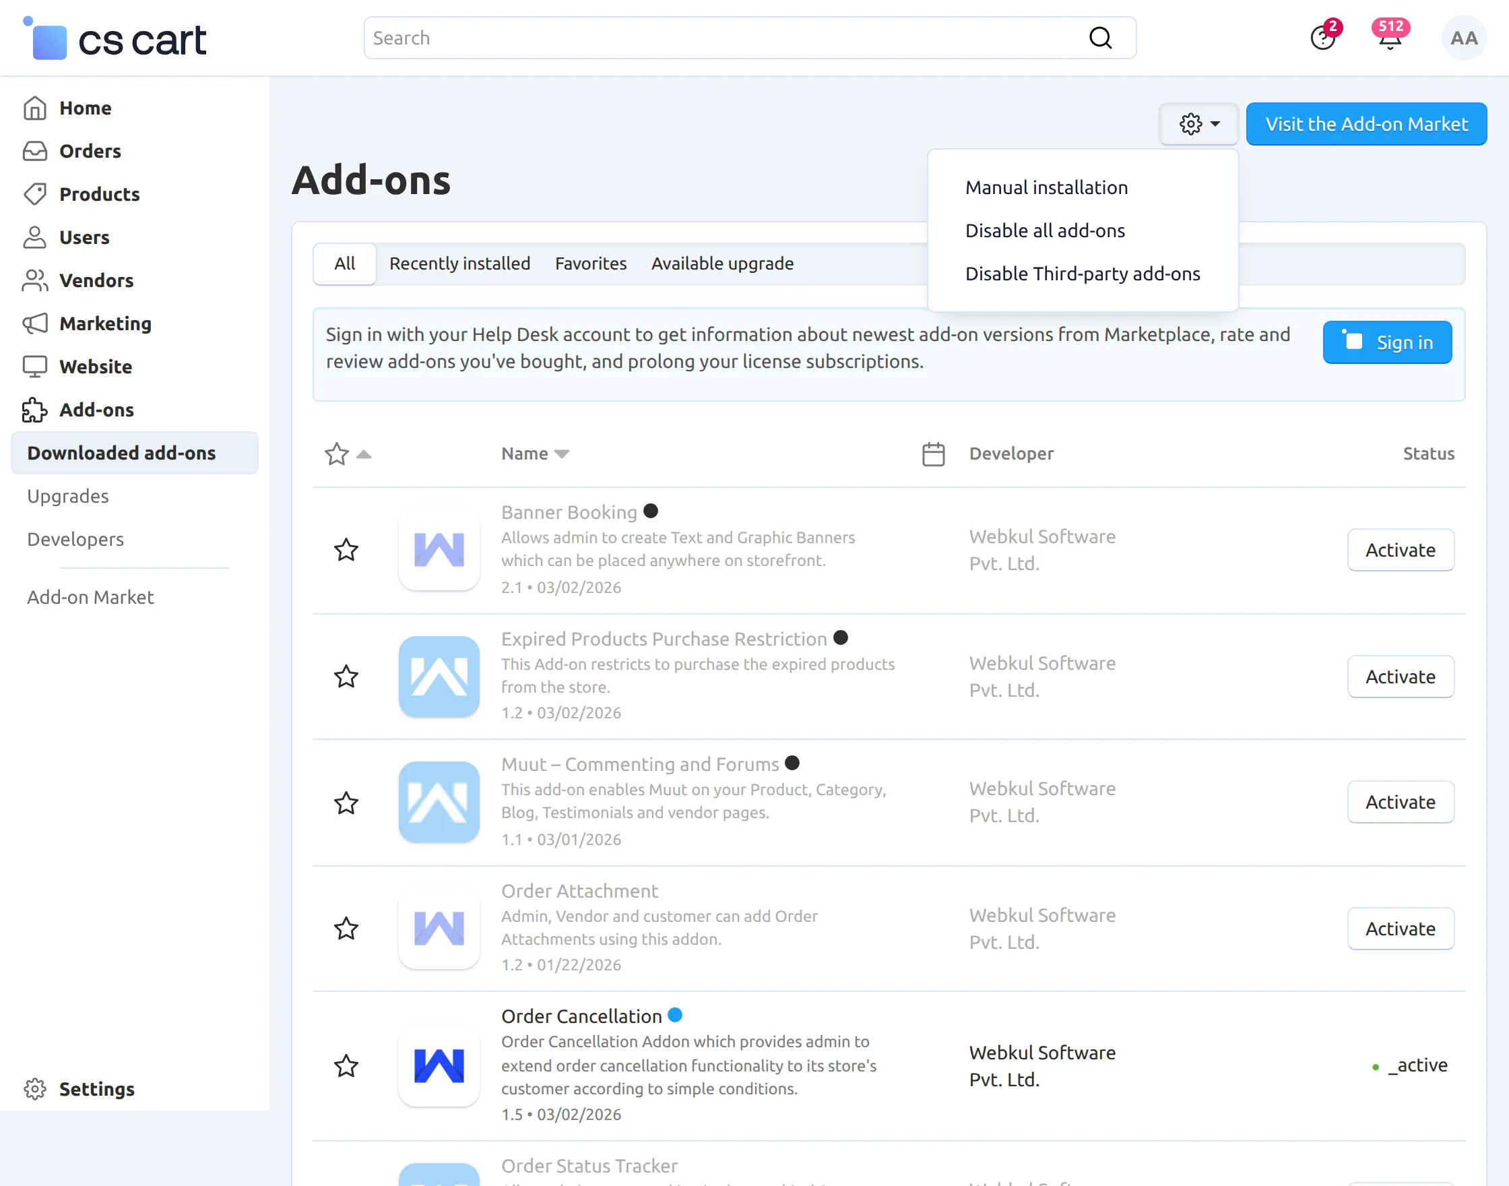Open the help center icon with badge

pyautogui.click(x=1323, y=38)
